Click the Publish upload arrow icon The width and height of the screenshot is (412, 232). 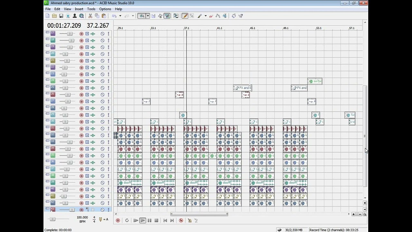point(68,16)
